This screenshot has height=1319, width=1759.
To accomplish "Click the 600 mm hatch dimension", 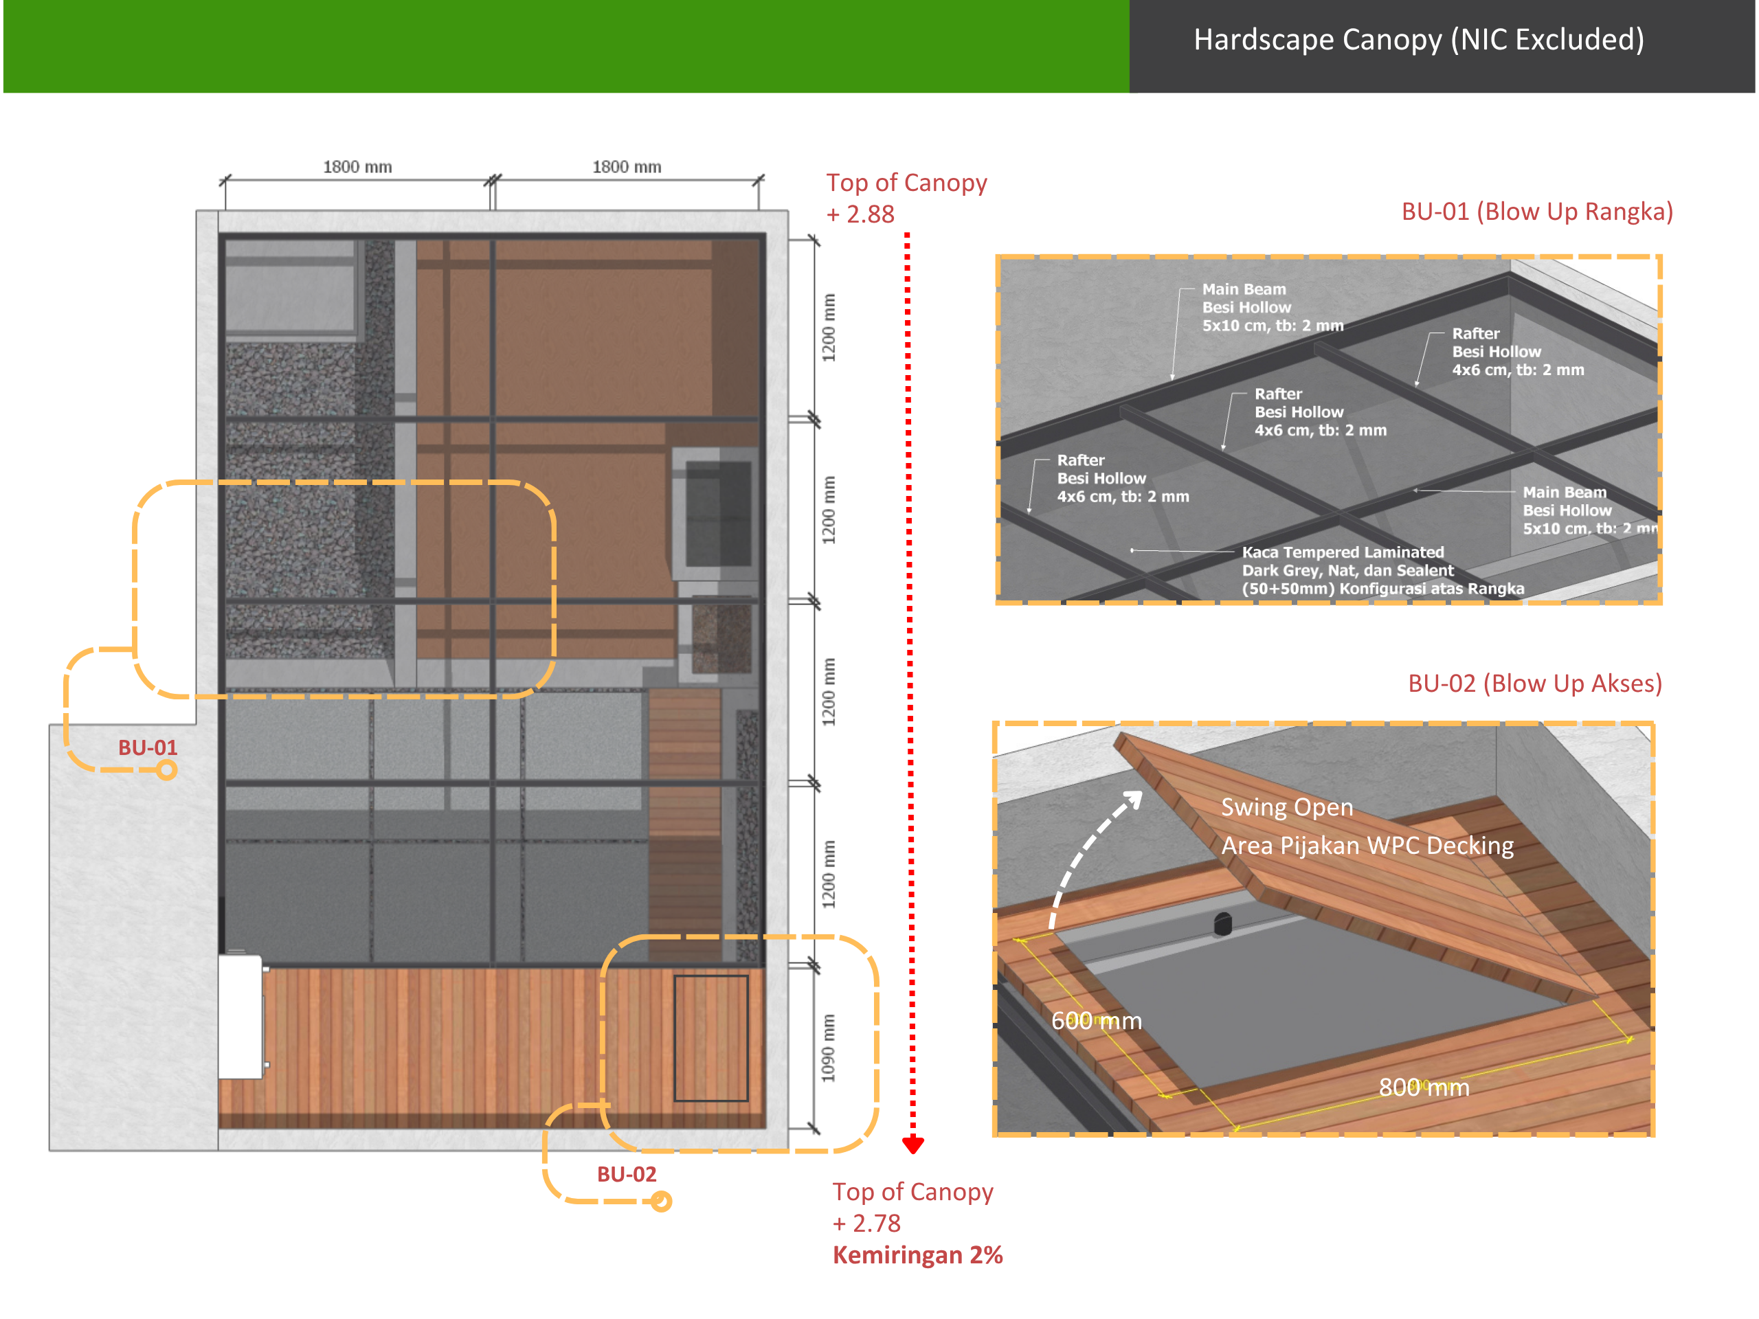I will pyautogui.click(x=1097, y=1020).
